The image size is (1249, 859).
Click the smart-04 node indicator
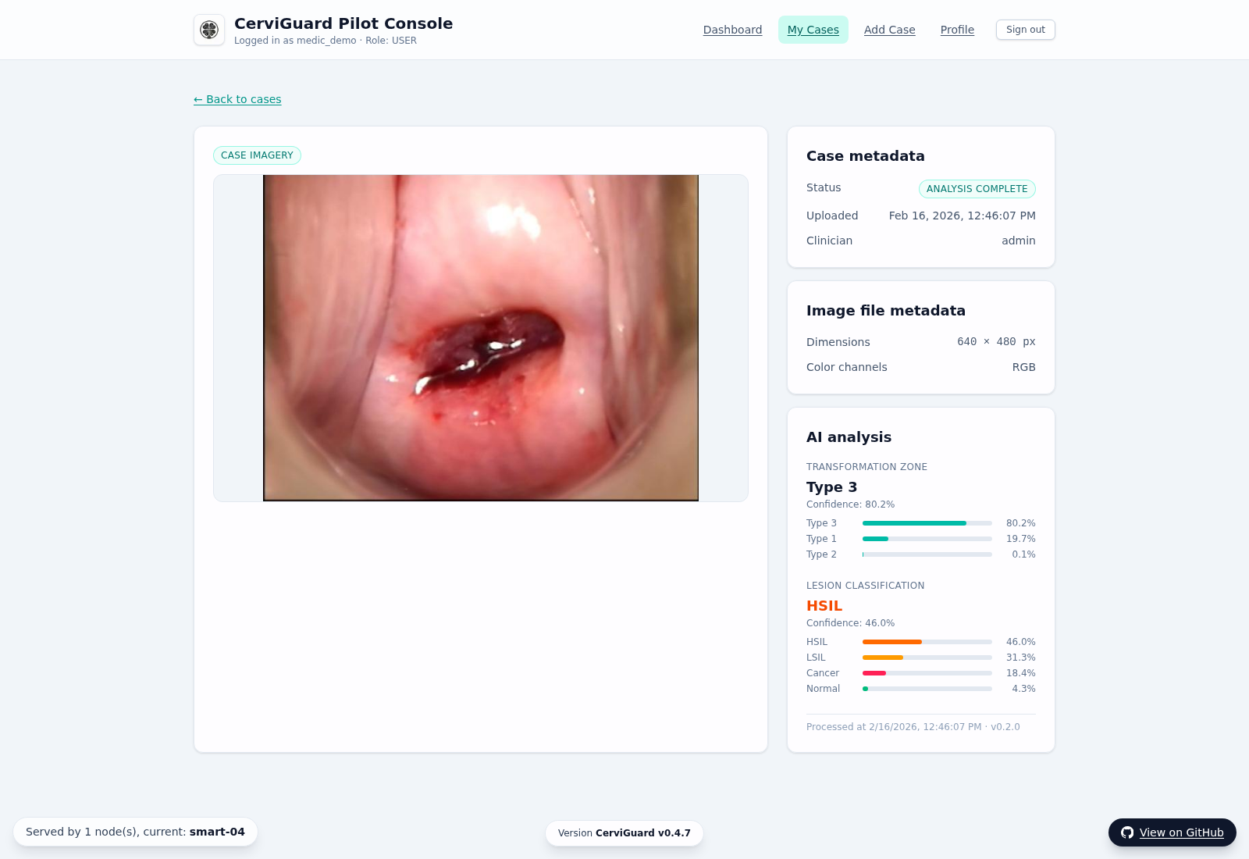216,832
